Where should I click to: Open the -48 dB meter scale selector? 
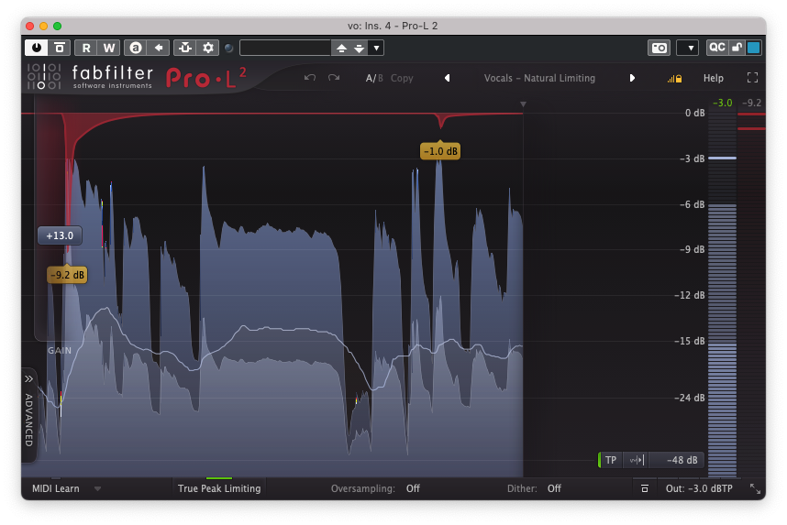point(678,460)
